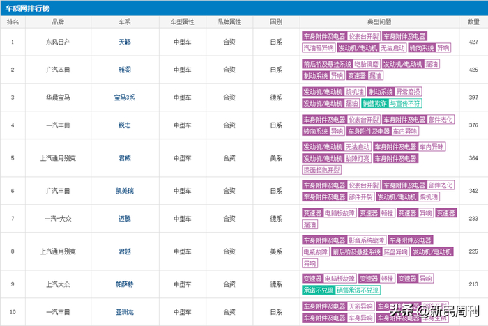Click the quantity value 425
Image resolution: width=488 pixels, height=326 pixels.
point(473,70)
